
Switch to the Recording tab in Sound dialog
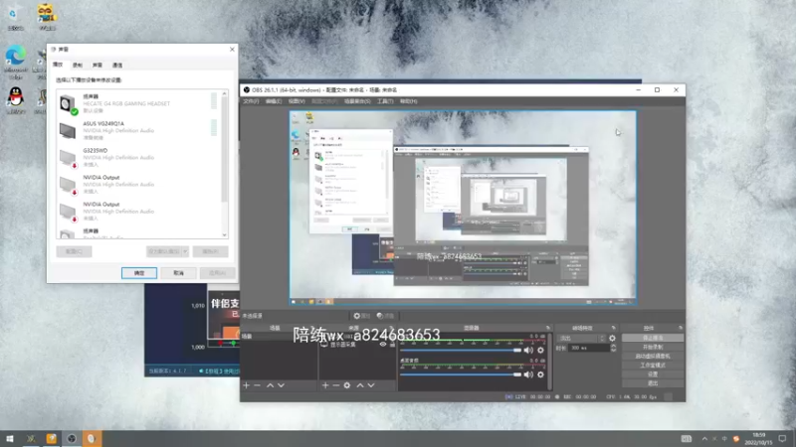click(78, 66)
